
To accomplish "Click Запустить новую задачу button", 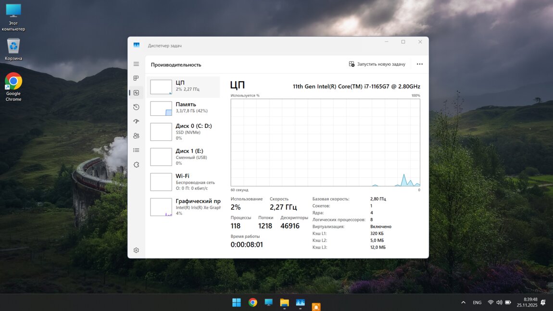I will pos(377,64).
